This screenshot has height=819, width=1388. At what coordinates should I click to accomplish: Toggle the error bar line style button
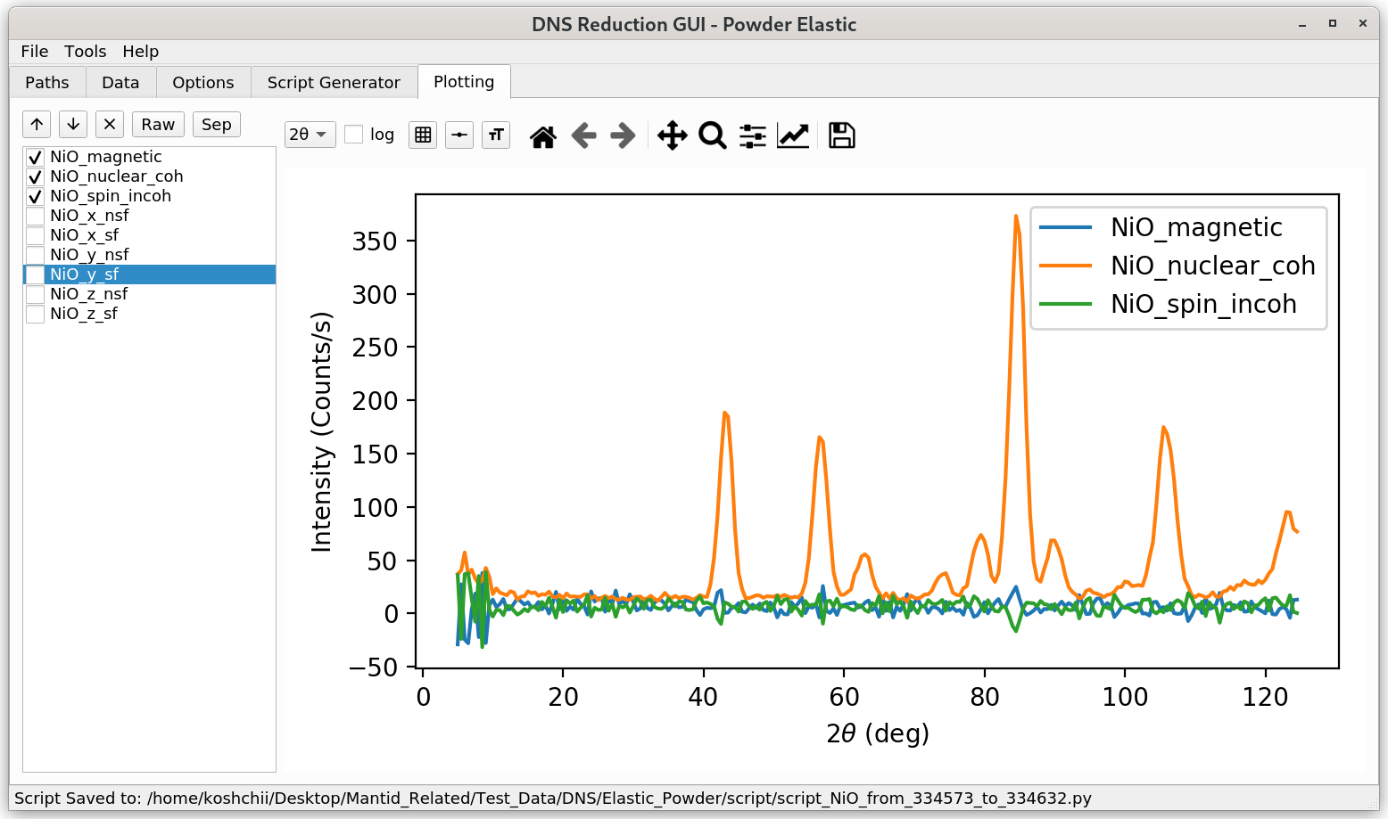[459, 135]
